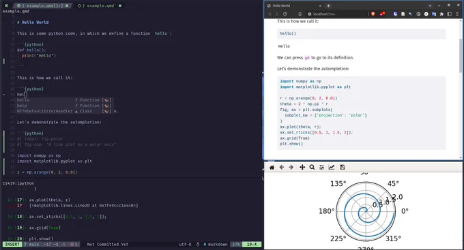Close editor tab 1 example.qmd
The height and width of the screenshot is (250, 464).
[67, 5]
